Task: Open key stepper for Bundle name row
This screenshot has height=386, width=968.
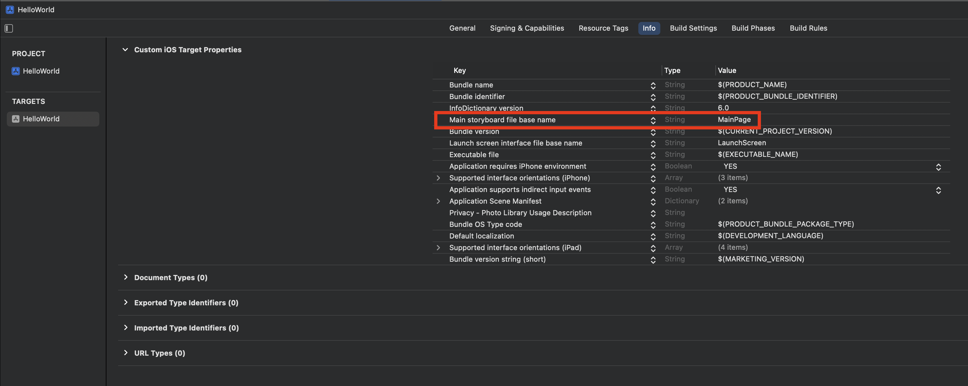Action: (x=653, y=86)
